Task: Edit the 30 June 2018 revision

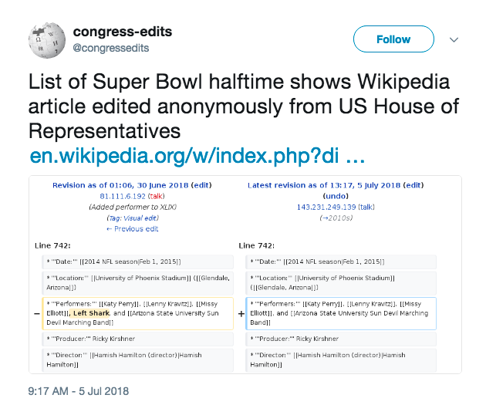Action: pos(201,185)
